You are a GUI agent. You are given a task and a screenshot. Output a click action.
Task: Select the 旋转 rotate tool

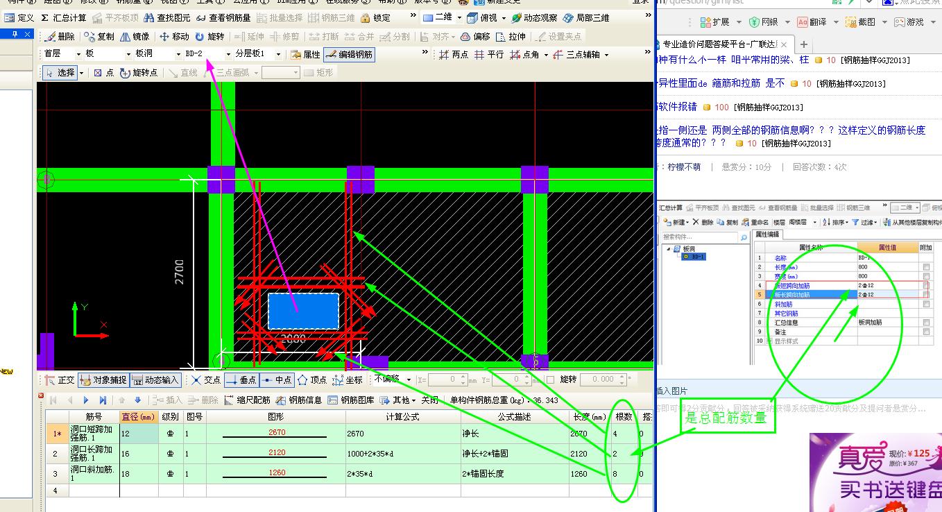(209, 36)
